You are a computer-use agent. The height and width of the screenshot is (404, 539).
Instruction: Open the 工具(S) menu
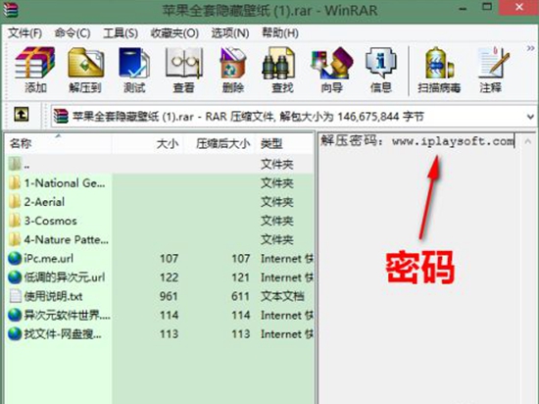(121, 33)
